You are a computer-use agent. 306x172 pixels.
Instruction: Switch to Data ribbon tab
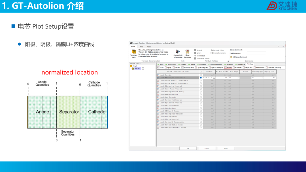pos(141,47)
